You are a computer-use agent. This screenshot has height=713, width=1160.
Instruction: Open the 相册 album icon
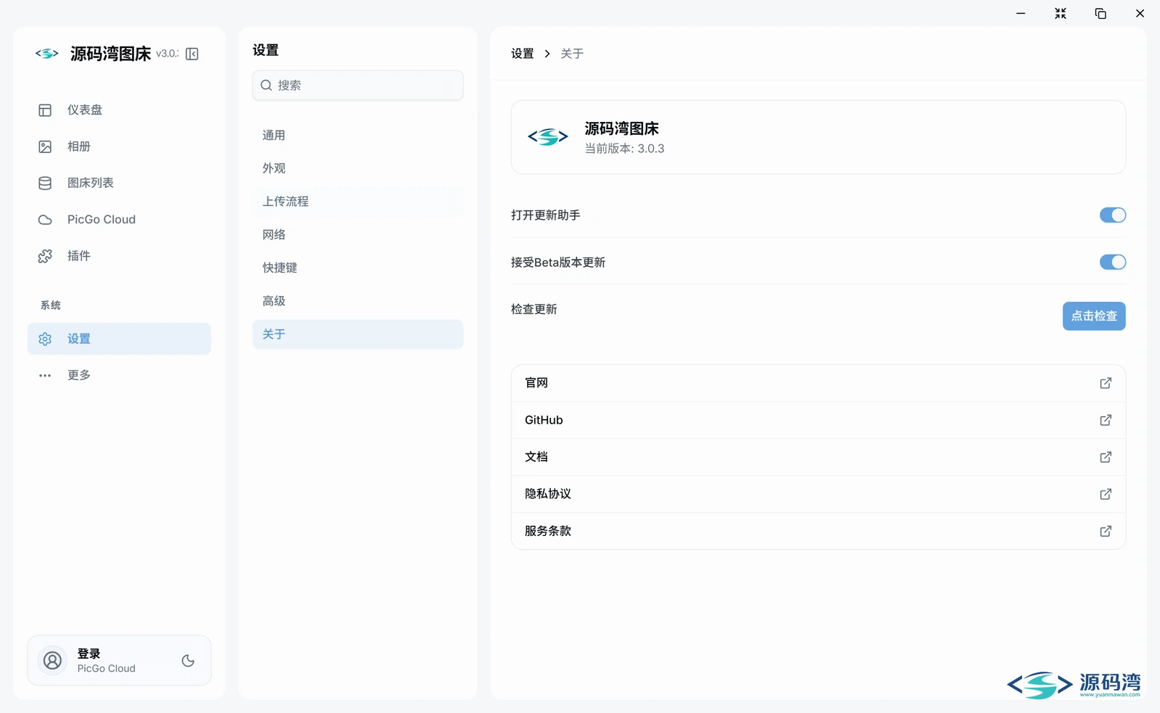point(45,147)
